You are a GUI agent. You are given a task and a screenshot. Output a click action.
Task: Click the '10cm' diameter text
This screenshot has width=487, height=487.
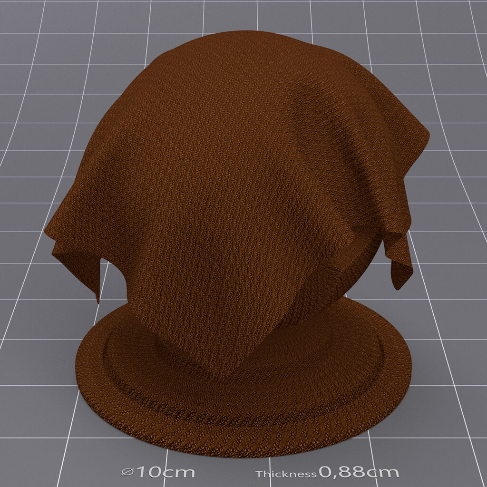click(166, 472)
